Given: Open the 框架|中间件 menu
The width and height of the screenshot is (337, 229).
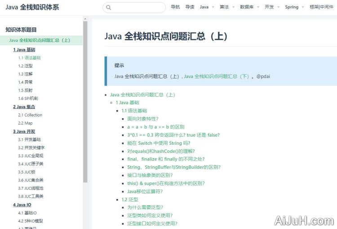Looking at the screenshot, I should [321, 7].
